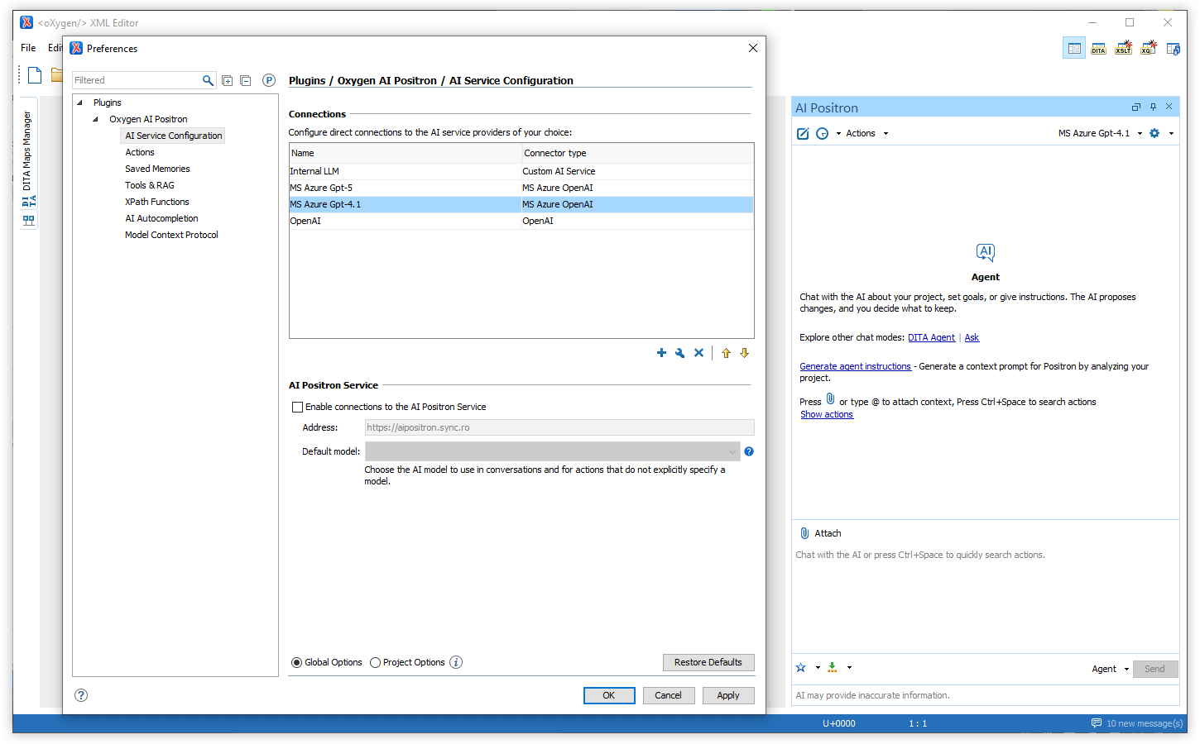Move the selected connection down with the arrow

point(744,353)
